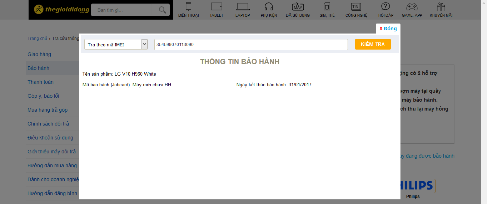Click the search magnifier icon
The image size is (488, 204).
163,10
